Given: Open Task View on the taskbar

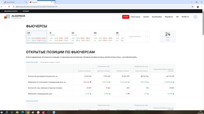Looking at the screenshot, I should pos(12,112).
